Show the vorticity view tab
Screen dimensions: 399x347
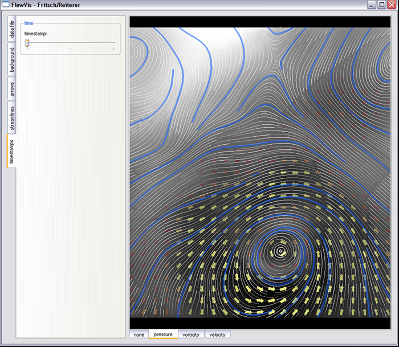191,334
